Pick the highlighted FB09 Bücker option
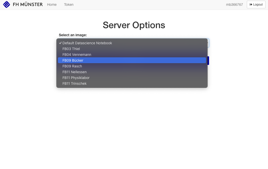Screen dimensions: 268x169 pyautogui.click(x=73, y=60)
